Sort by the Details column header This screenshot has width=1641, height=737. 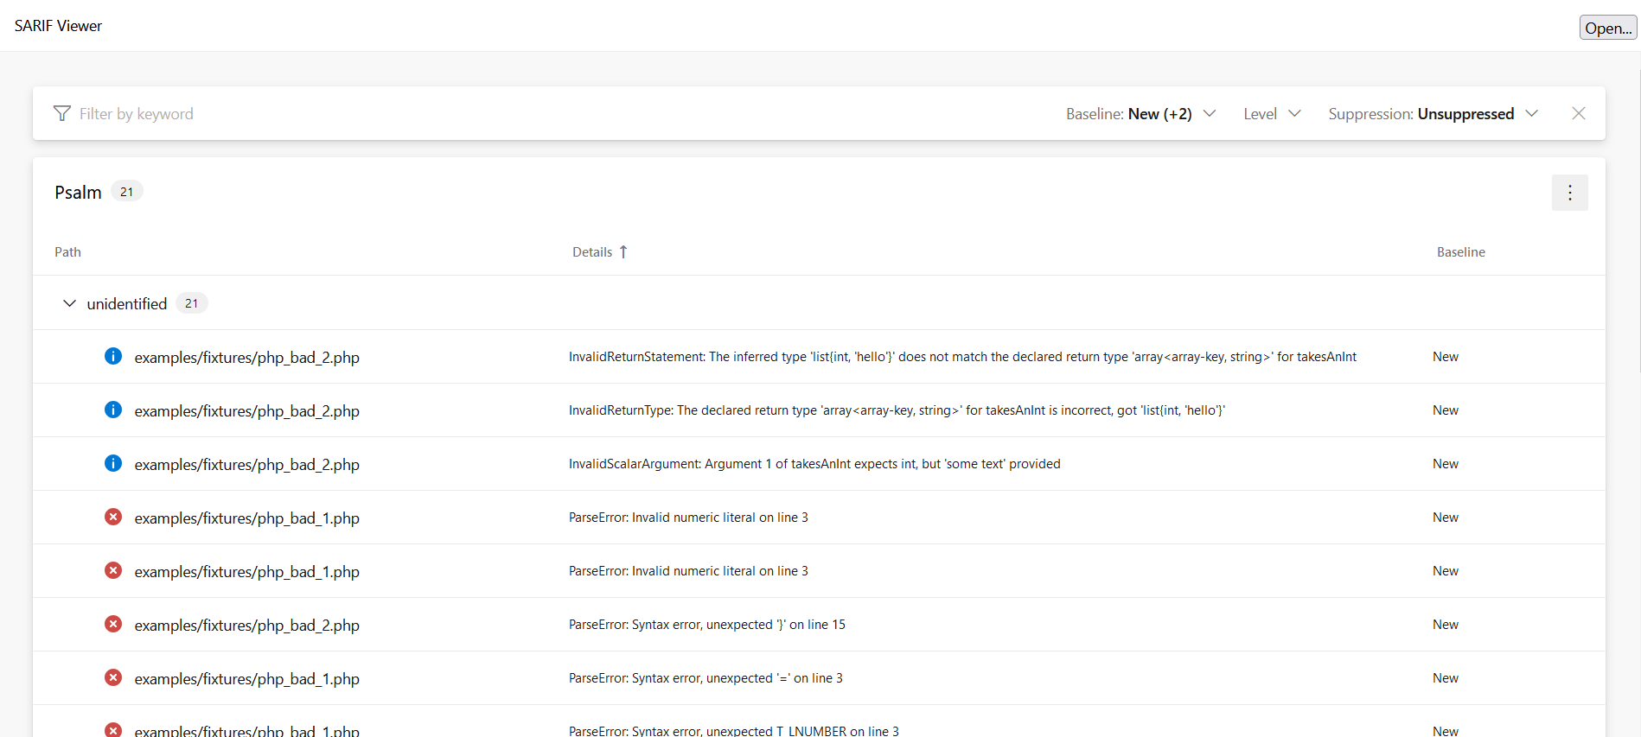592,252
